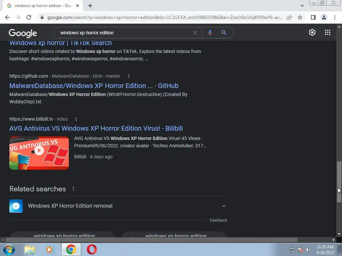342x256 pixels.
Task: Click the vertical scrollbar thumb
Action: 339,182
